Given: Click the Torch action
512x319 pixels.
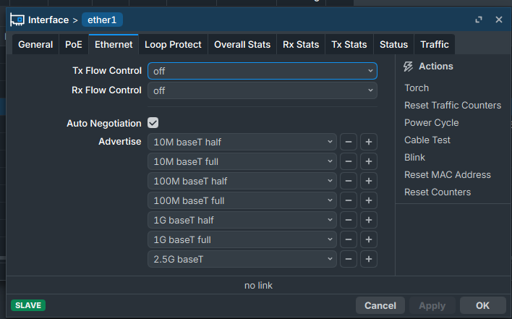Looking at the screenshot, I should pos(417,88).
